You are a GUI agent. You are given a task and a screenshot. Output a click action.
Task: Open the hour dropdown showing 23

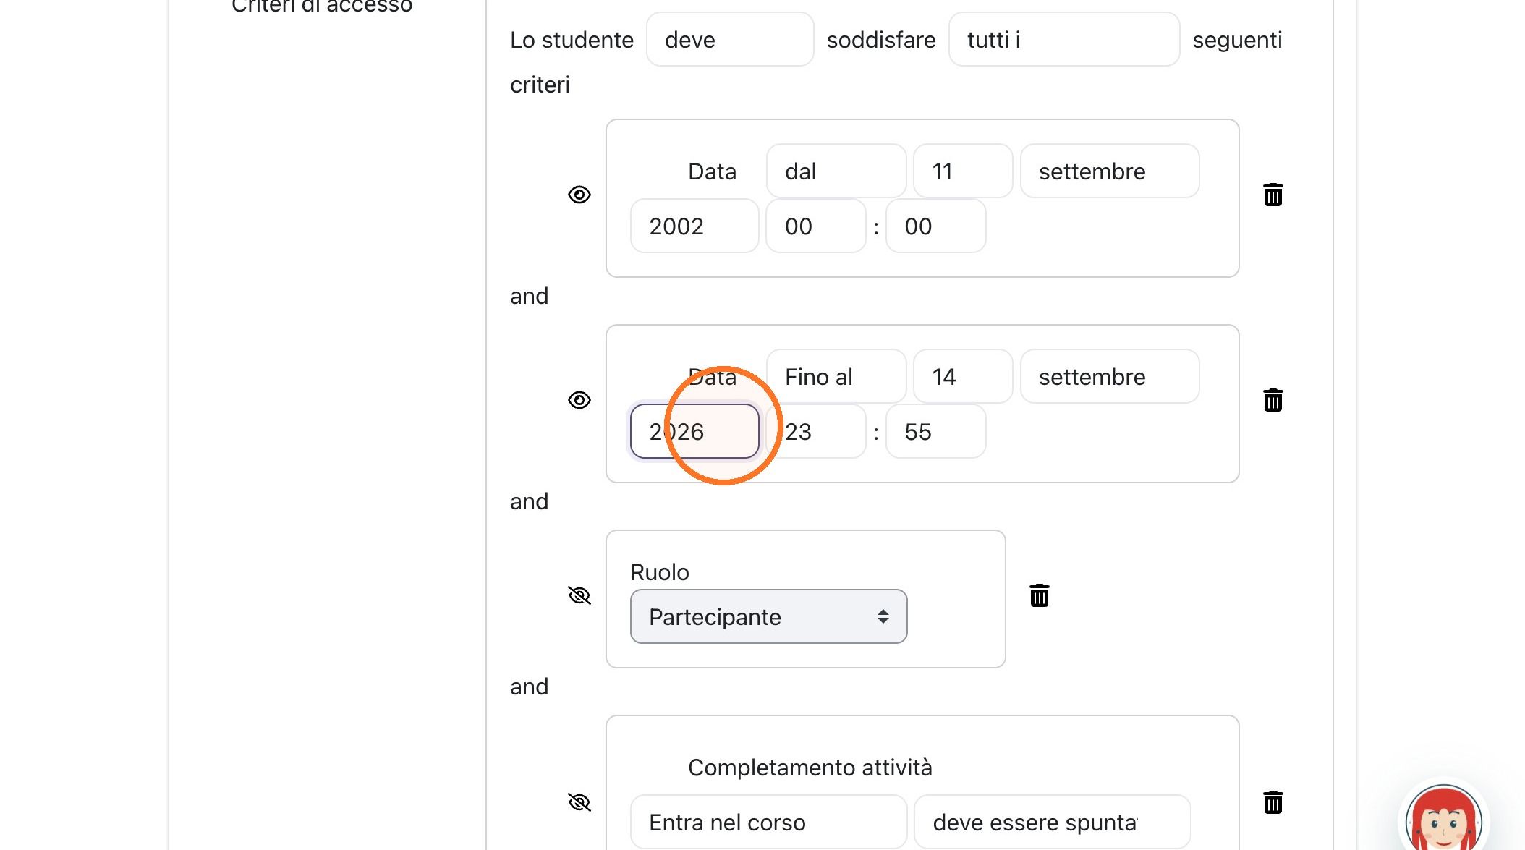coord(816,431)
